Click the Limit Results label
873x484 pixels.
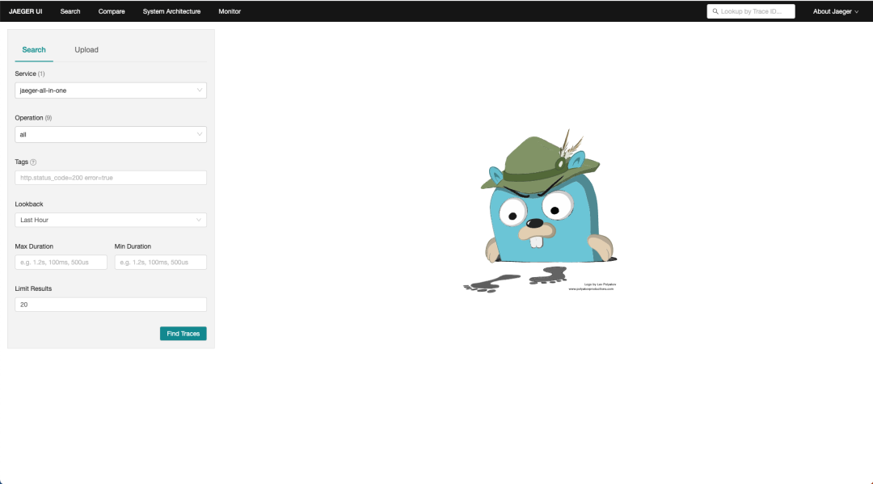[33, 288]
